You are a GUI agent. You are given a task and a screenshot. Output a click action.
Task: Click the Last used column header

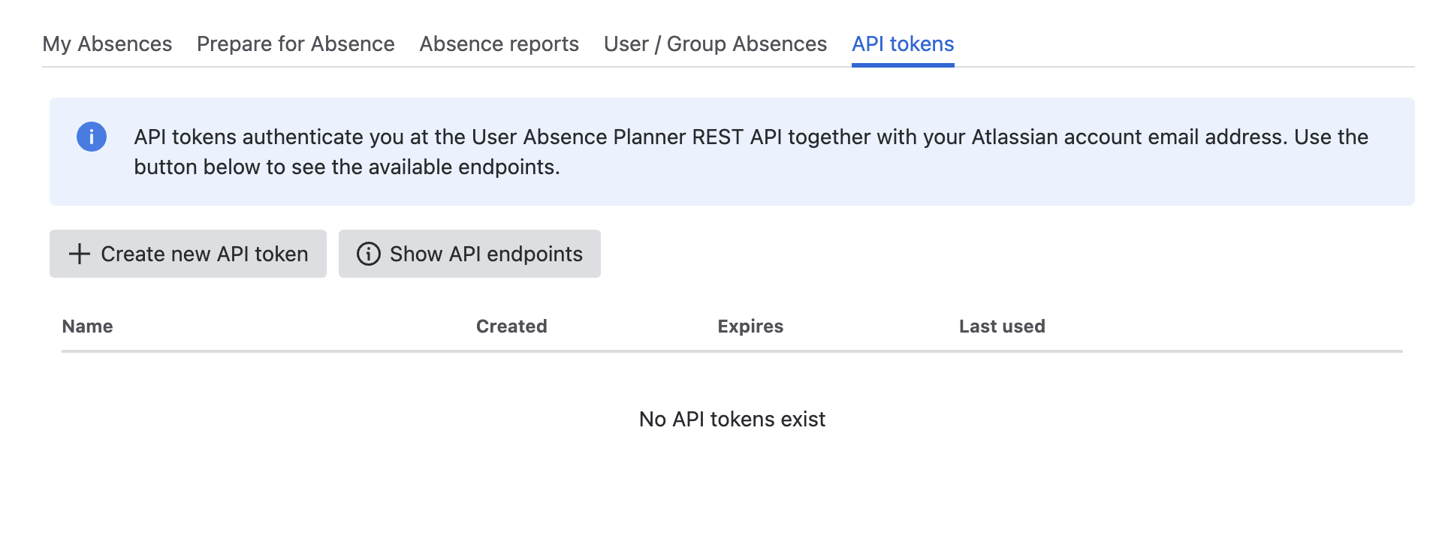coord(1002,327)
